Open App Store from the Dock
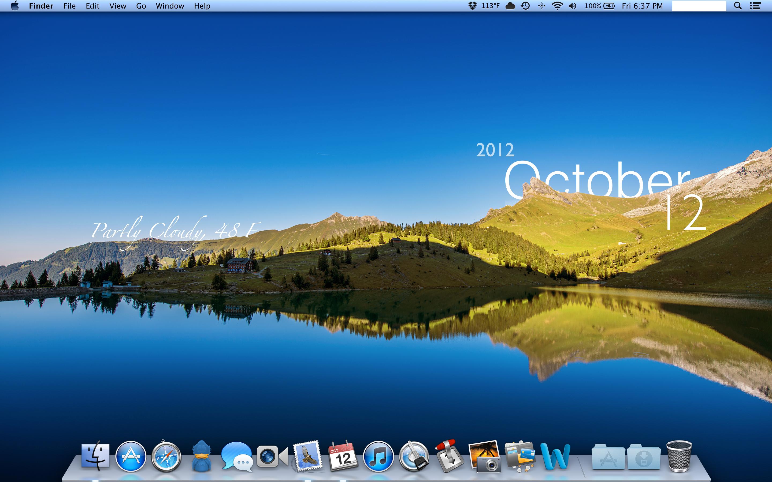 [131, 457]
